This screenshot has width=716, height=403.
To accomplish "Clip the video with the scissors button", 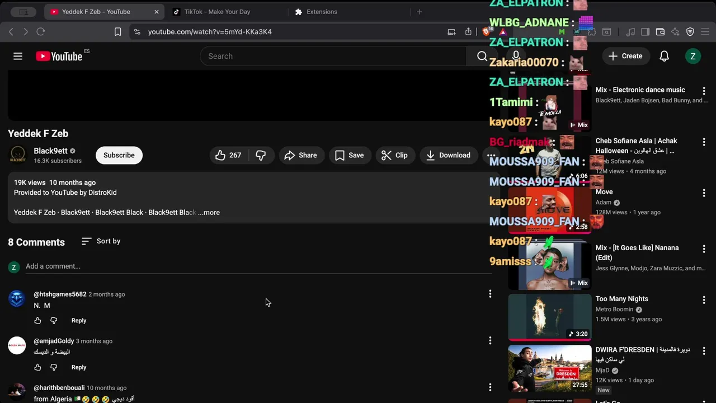I will [x=394, y=155].
